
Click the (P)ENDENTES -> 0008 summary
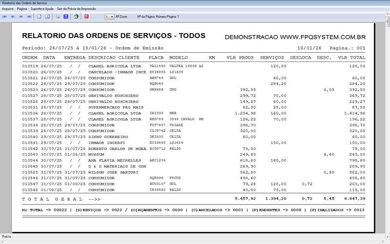277,210
